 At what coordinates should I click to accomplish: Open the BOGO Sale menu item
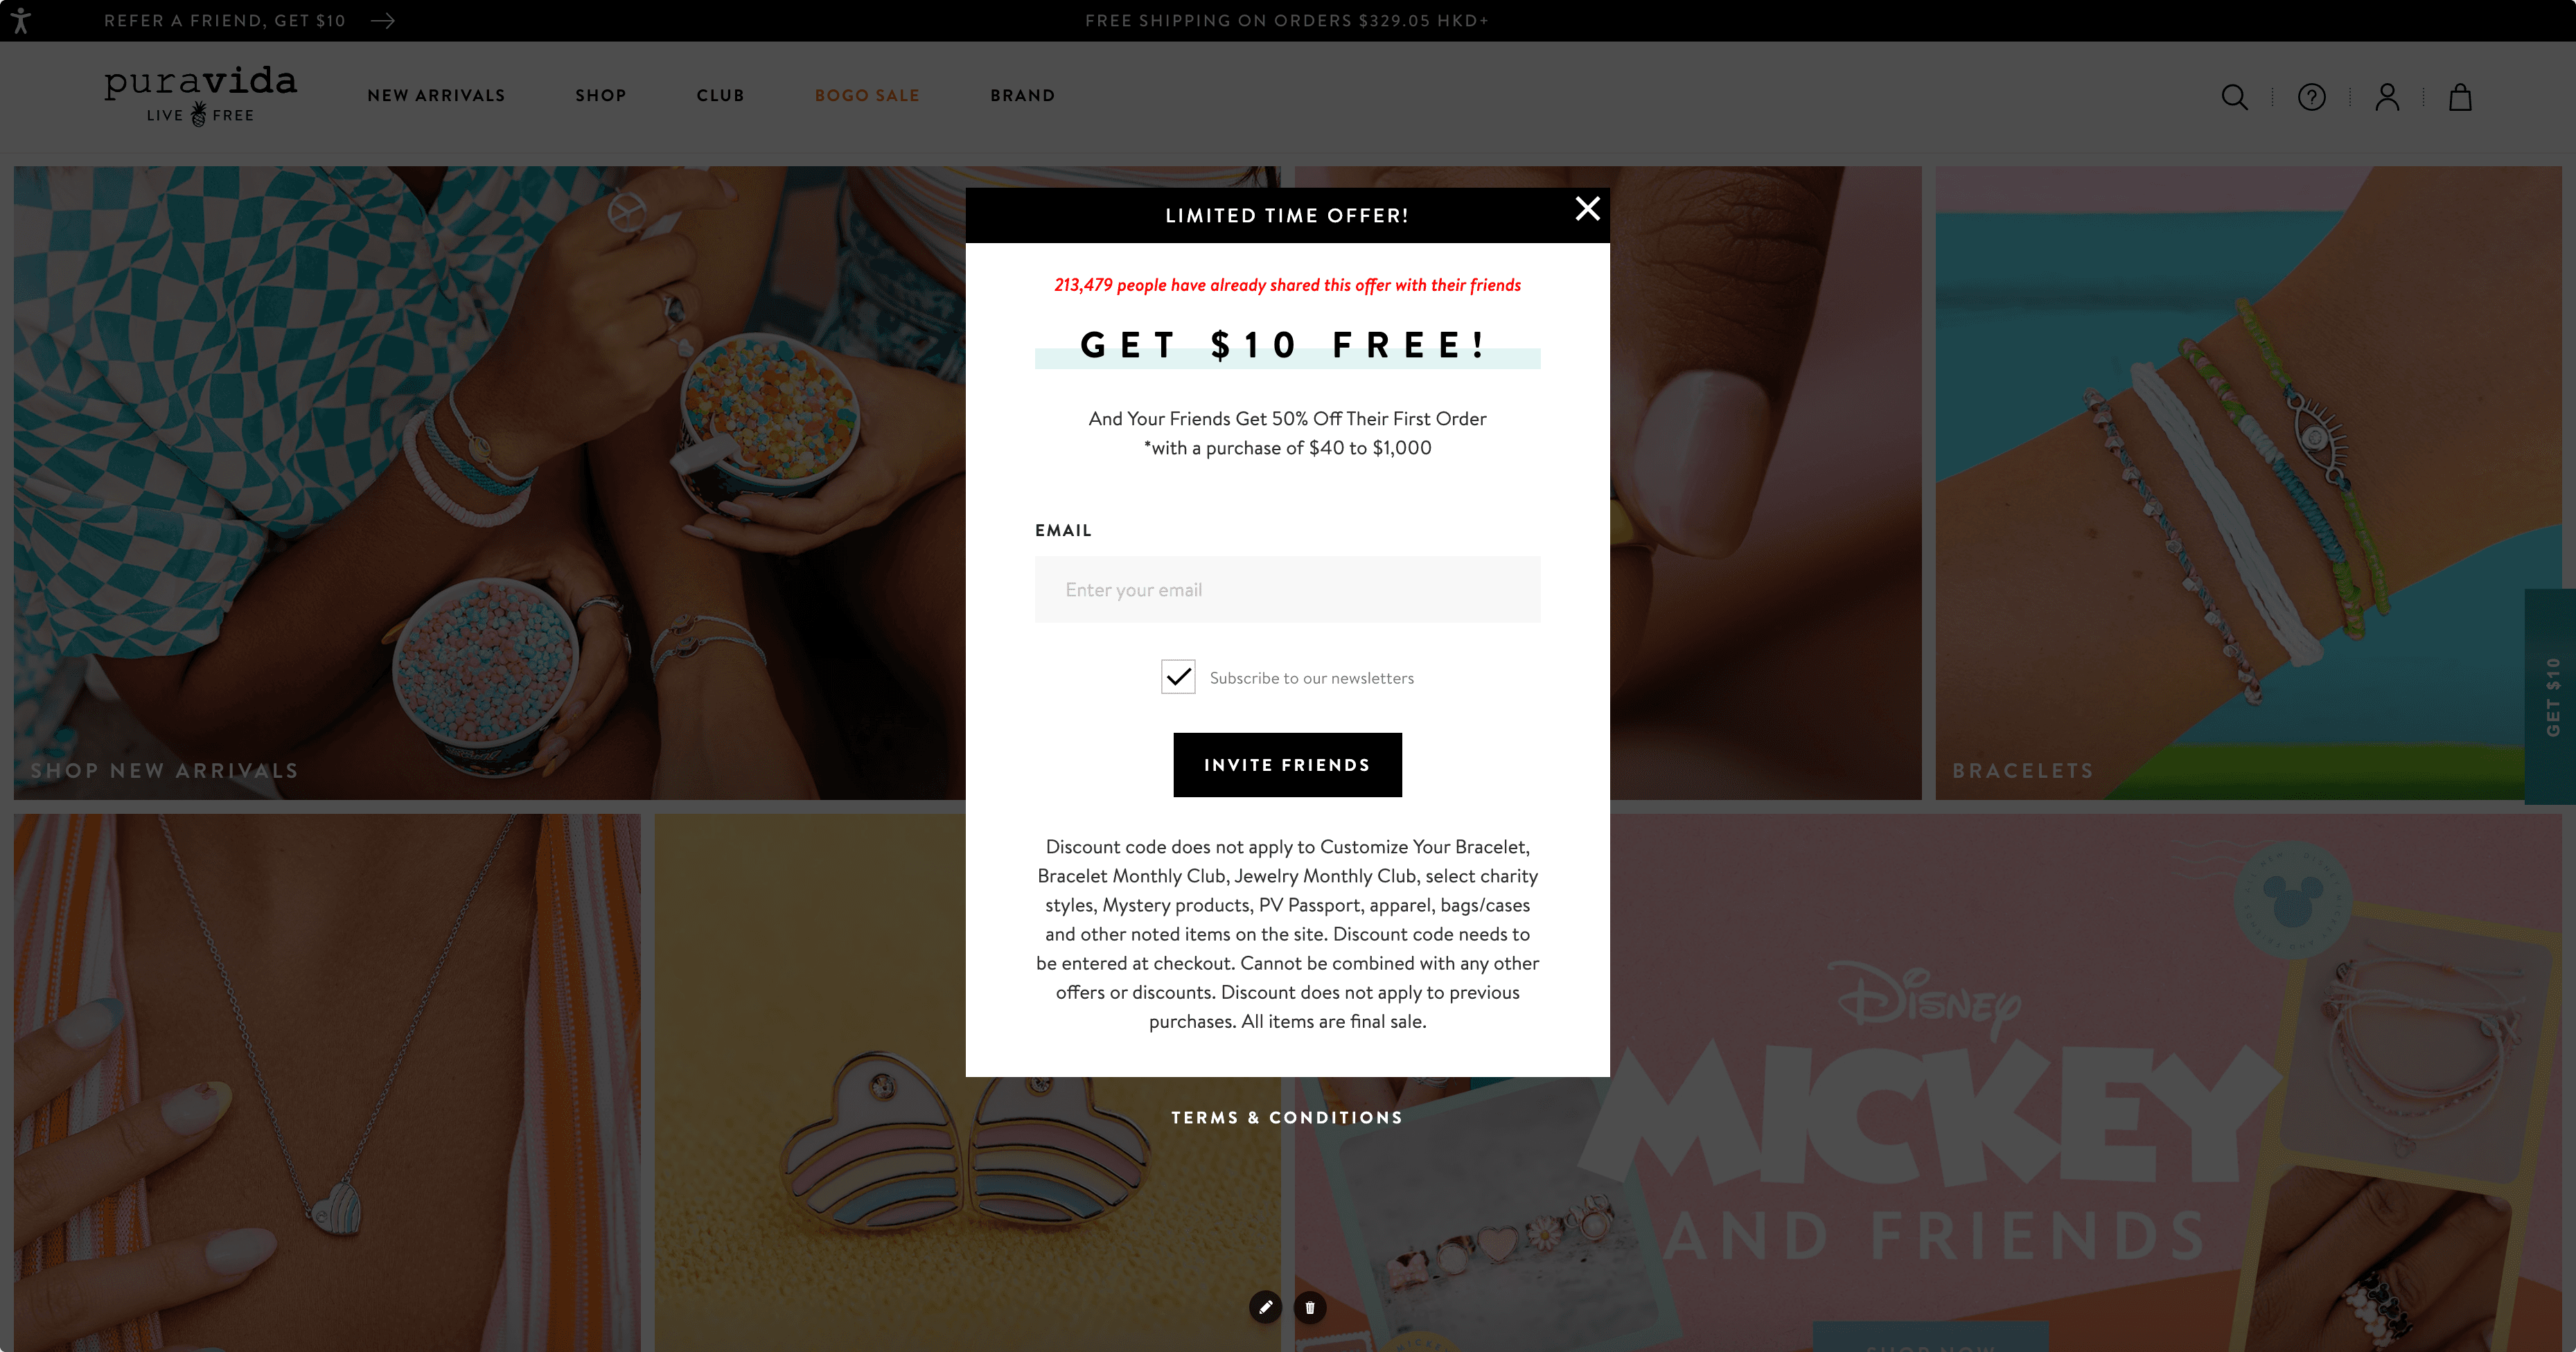coord(867,96)
